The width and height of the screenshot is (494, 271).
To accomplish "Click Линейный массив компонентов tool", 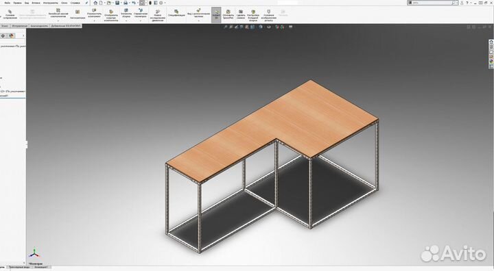I will click(x=58, y=13).
